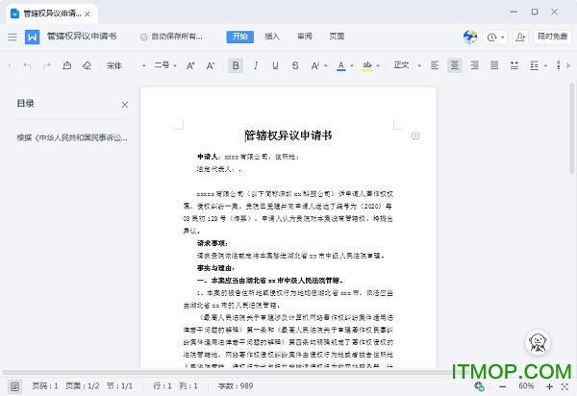Click the 管辖权异议申请书 file name header
This screenshot has width=577, height=396.
point(82,36)
